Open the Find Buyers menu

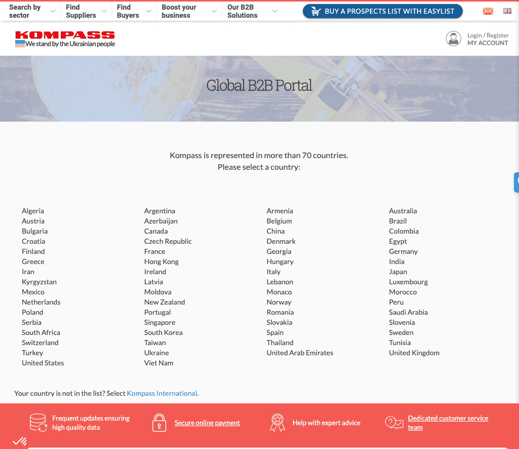128,11
